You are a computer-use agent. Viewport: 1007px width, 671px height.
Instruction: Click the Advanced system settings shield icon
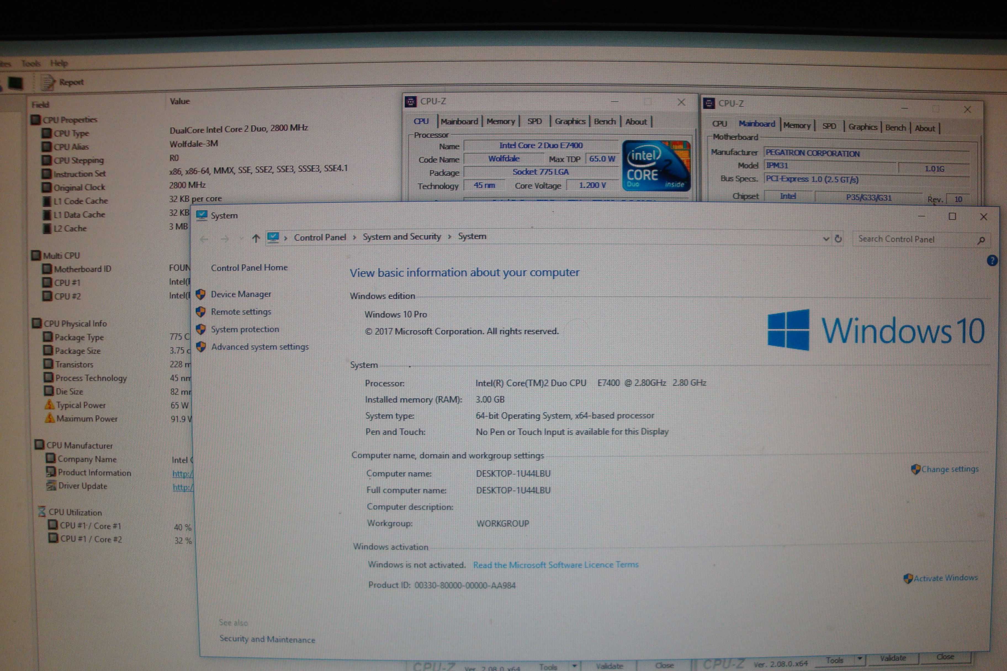pos(200,347)
